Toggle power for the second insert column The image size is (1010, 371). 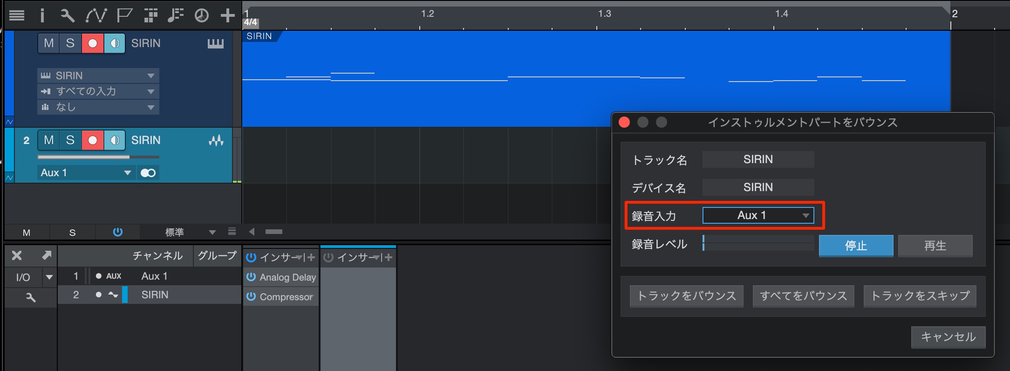pyautogui.click(x=328, y=257)
